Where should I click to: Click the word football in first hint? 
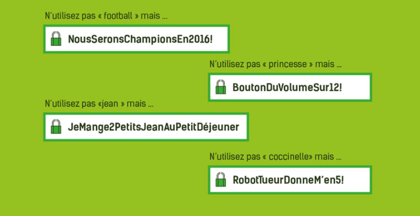pos(118,16)
